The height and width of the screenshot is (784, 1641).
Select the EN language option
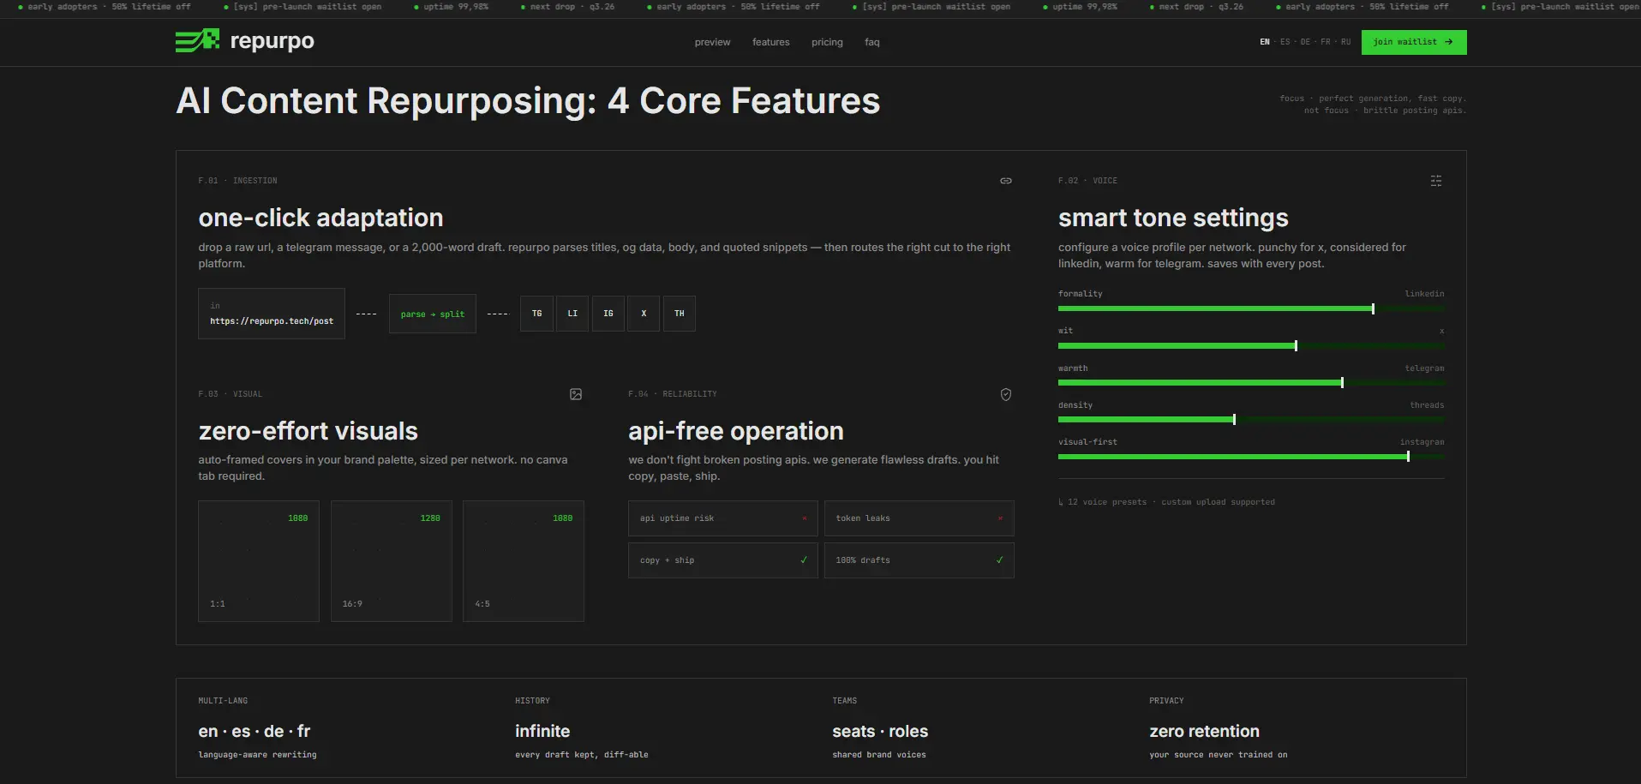(x=1265, y=42)
